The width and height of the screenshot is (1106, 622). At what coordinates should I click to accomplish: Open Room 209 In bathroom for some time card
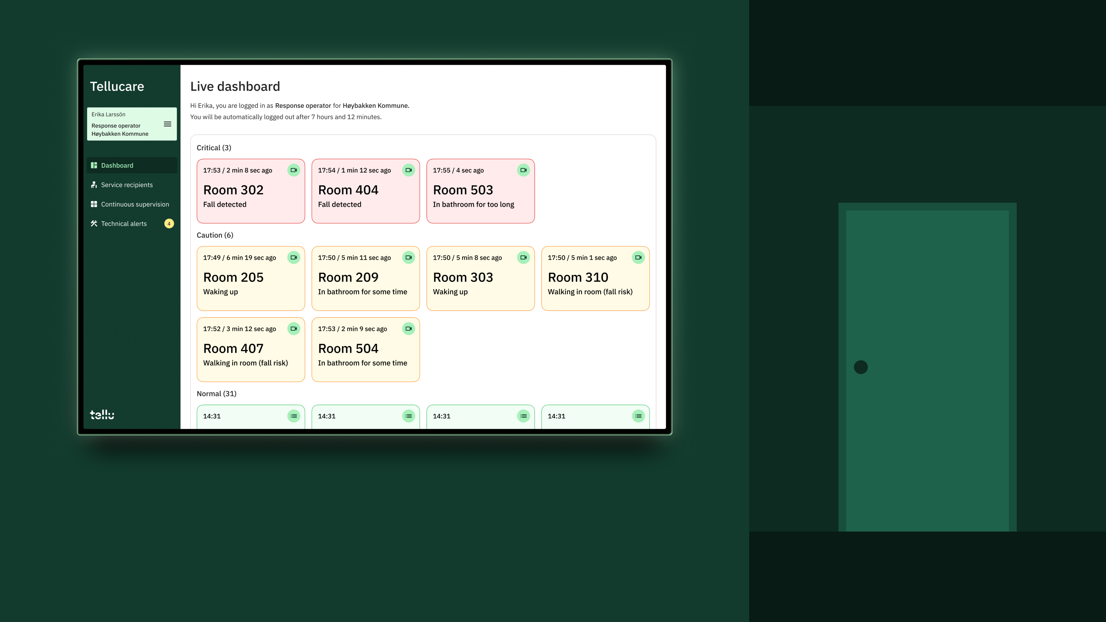point(366,278)
